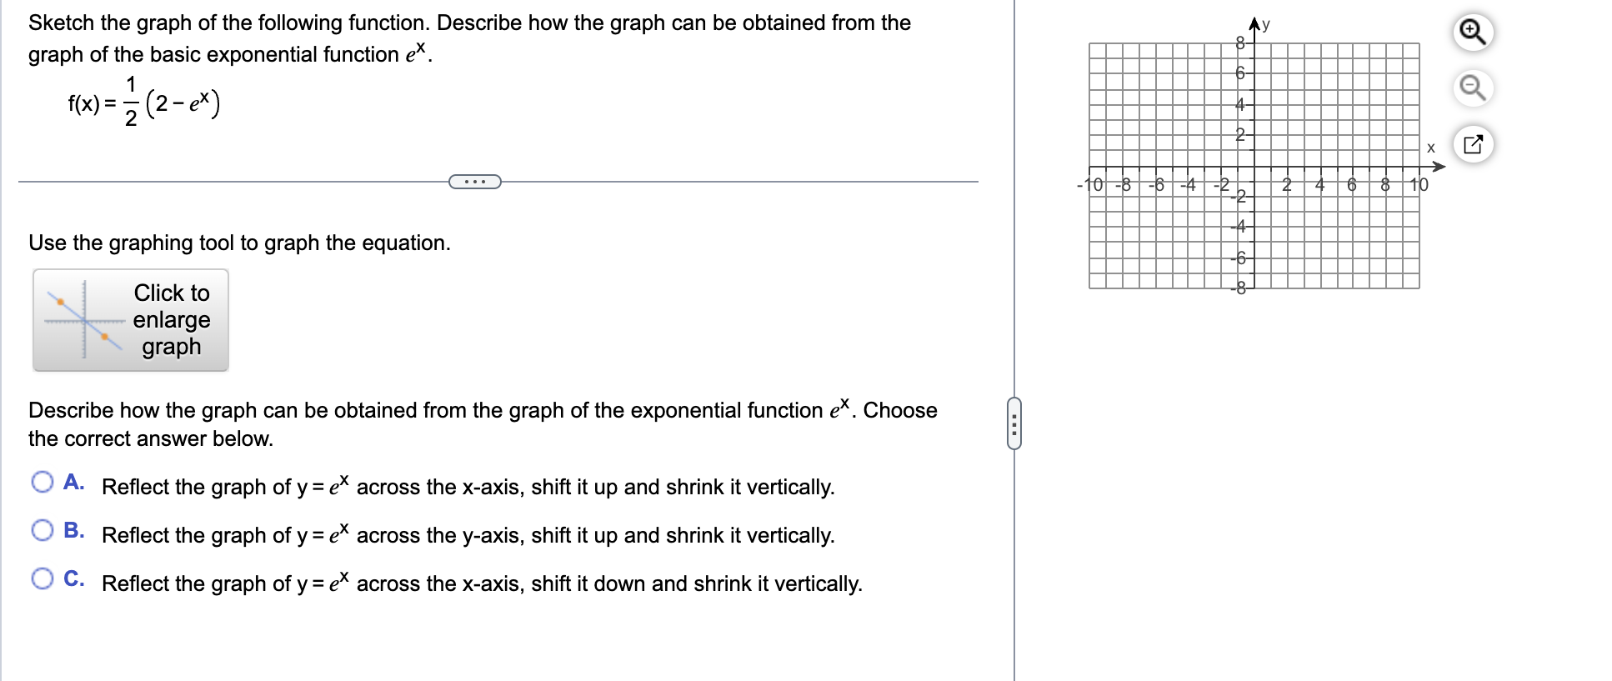Click the f(x) formula in the problem statement
The width and height of the screenshot is (1612, 681).
click(142, 102)
